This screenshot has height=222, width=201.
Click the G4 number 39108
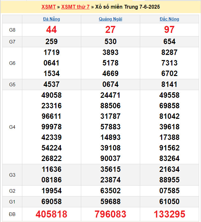tap(111, 148)
